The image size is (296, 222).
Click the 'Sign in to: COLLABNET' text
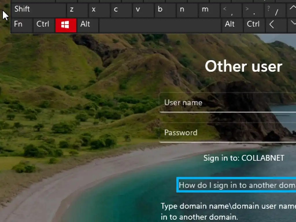point(244,158)
